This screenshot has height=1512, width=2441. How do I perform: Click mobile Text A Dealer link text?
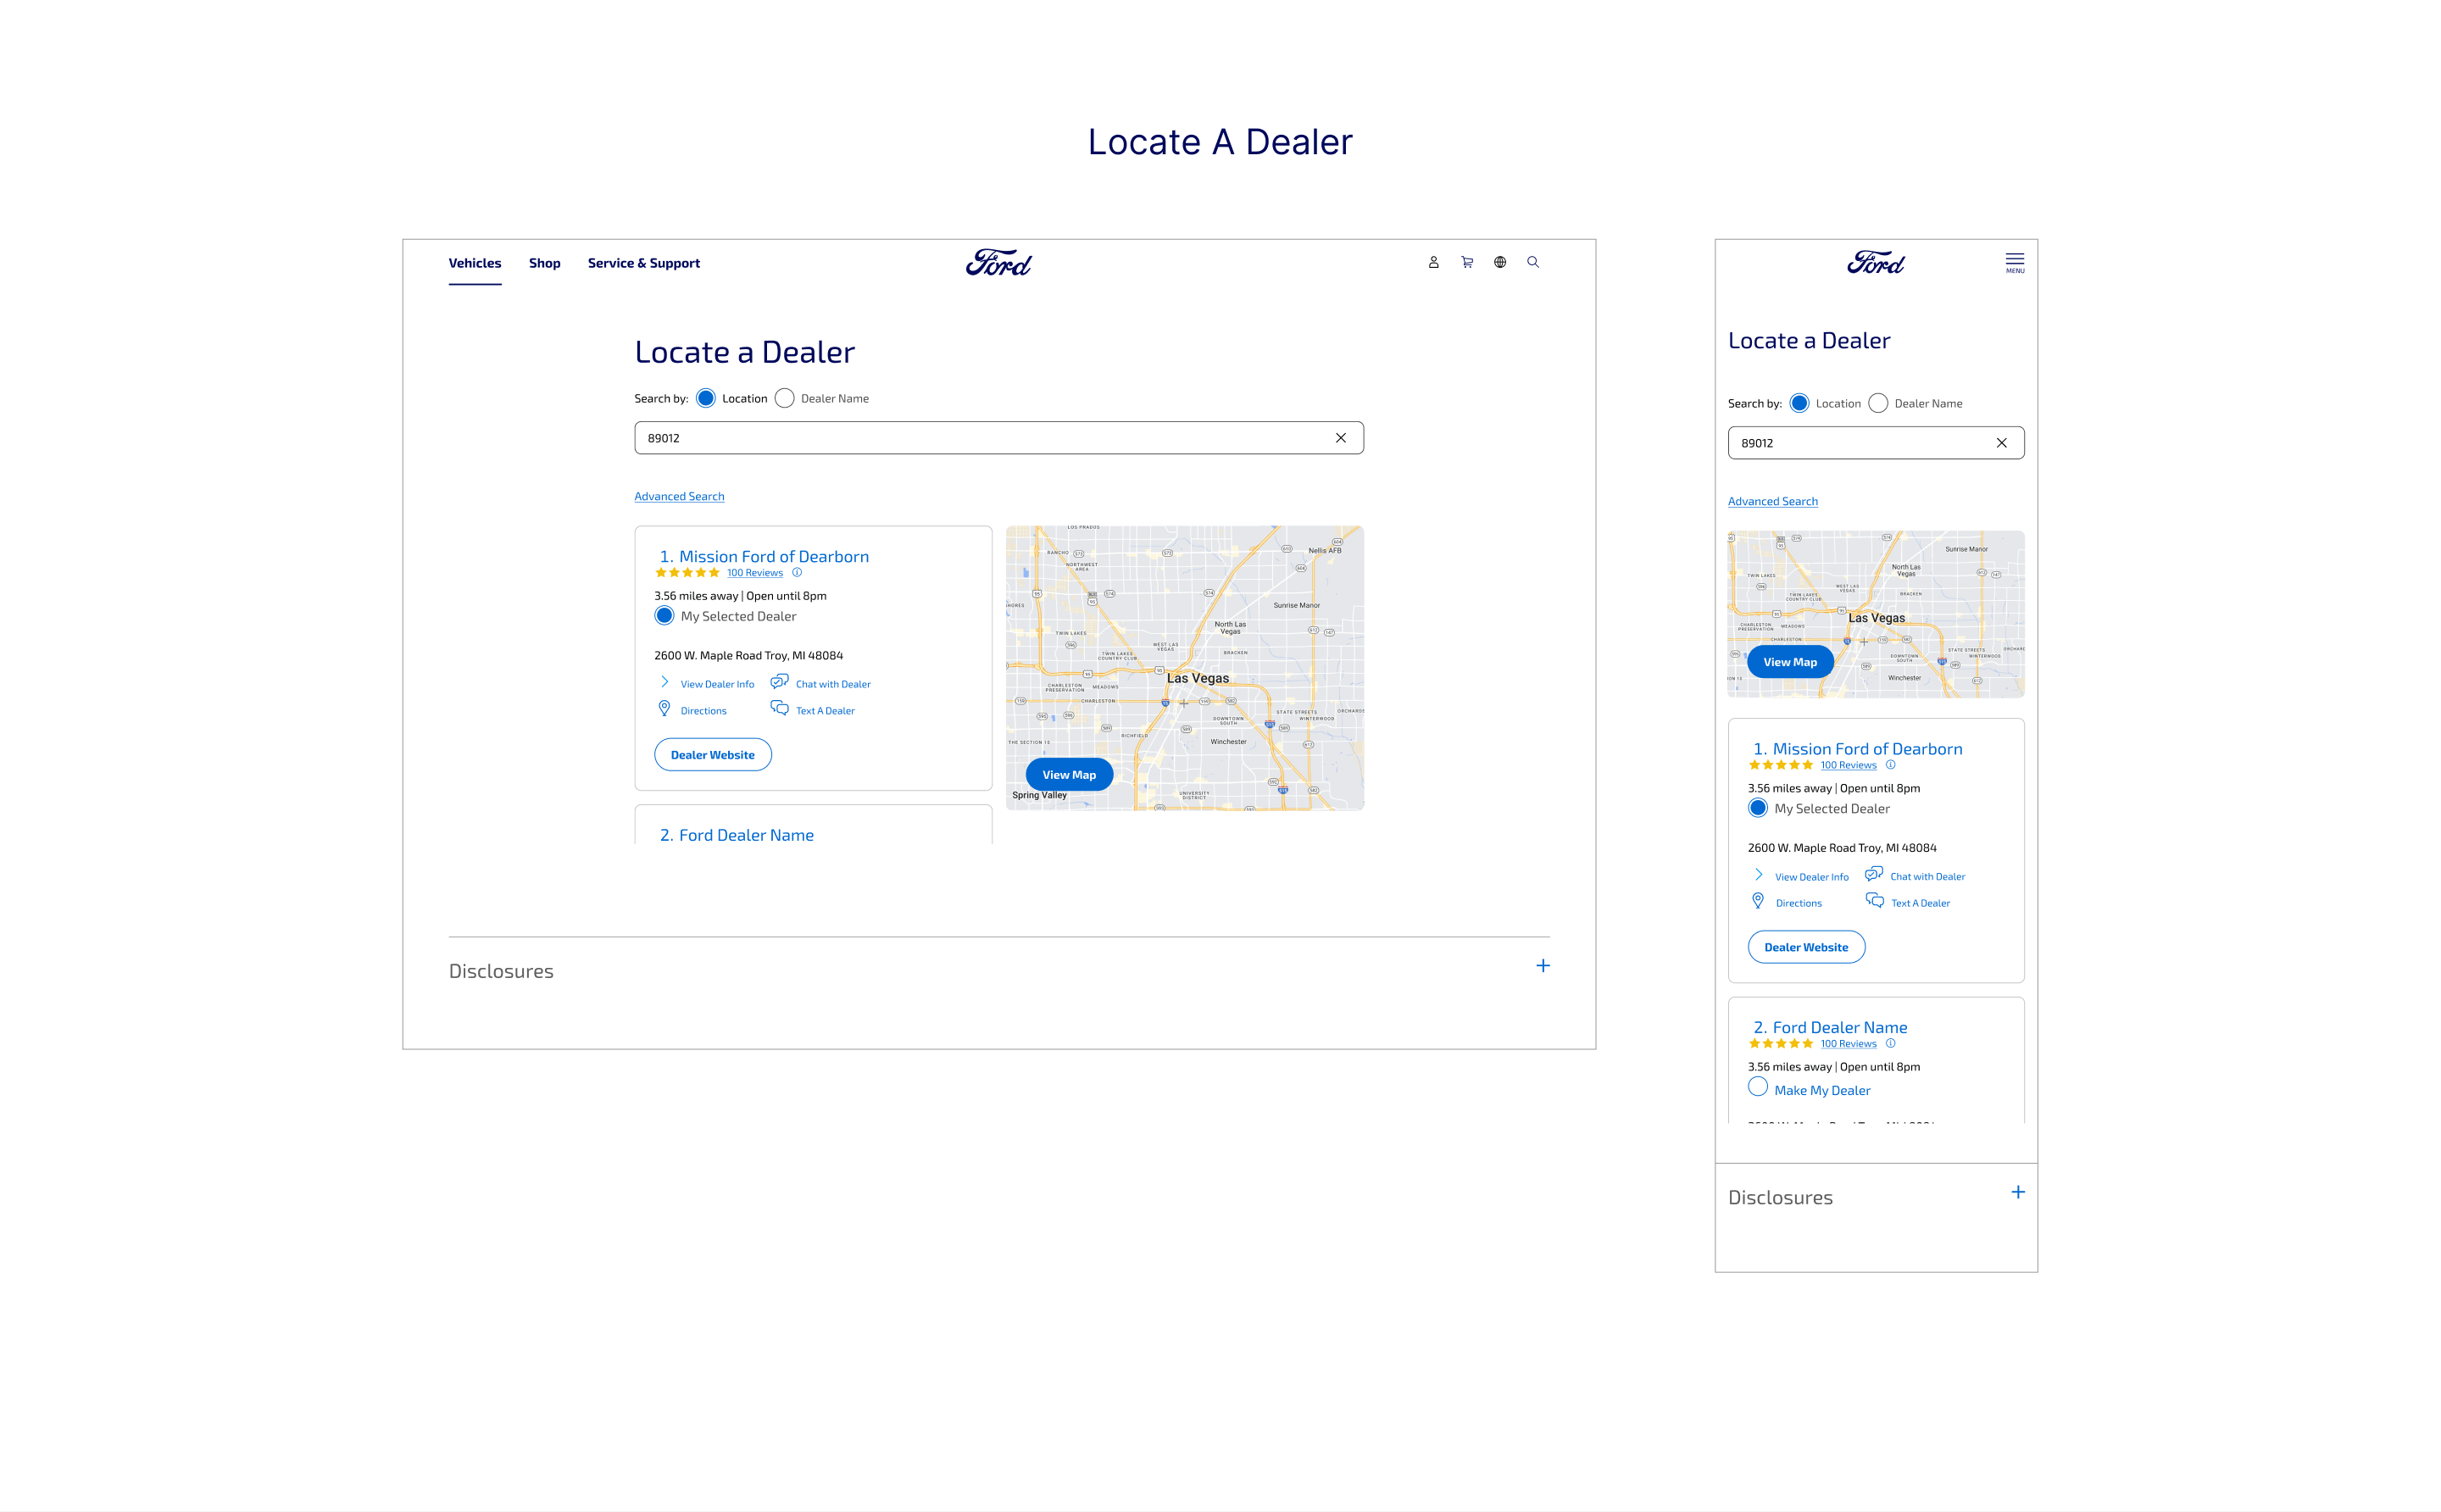1919,903
